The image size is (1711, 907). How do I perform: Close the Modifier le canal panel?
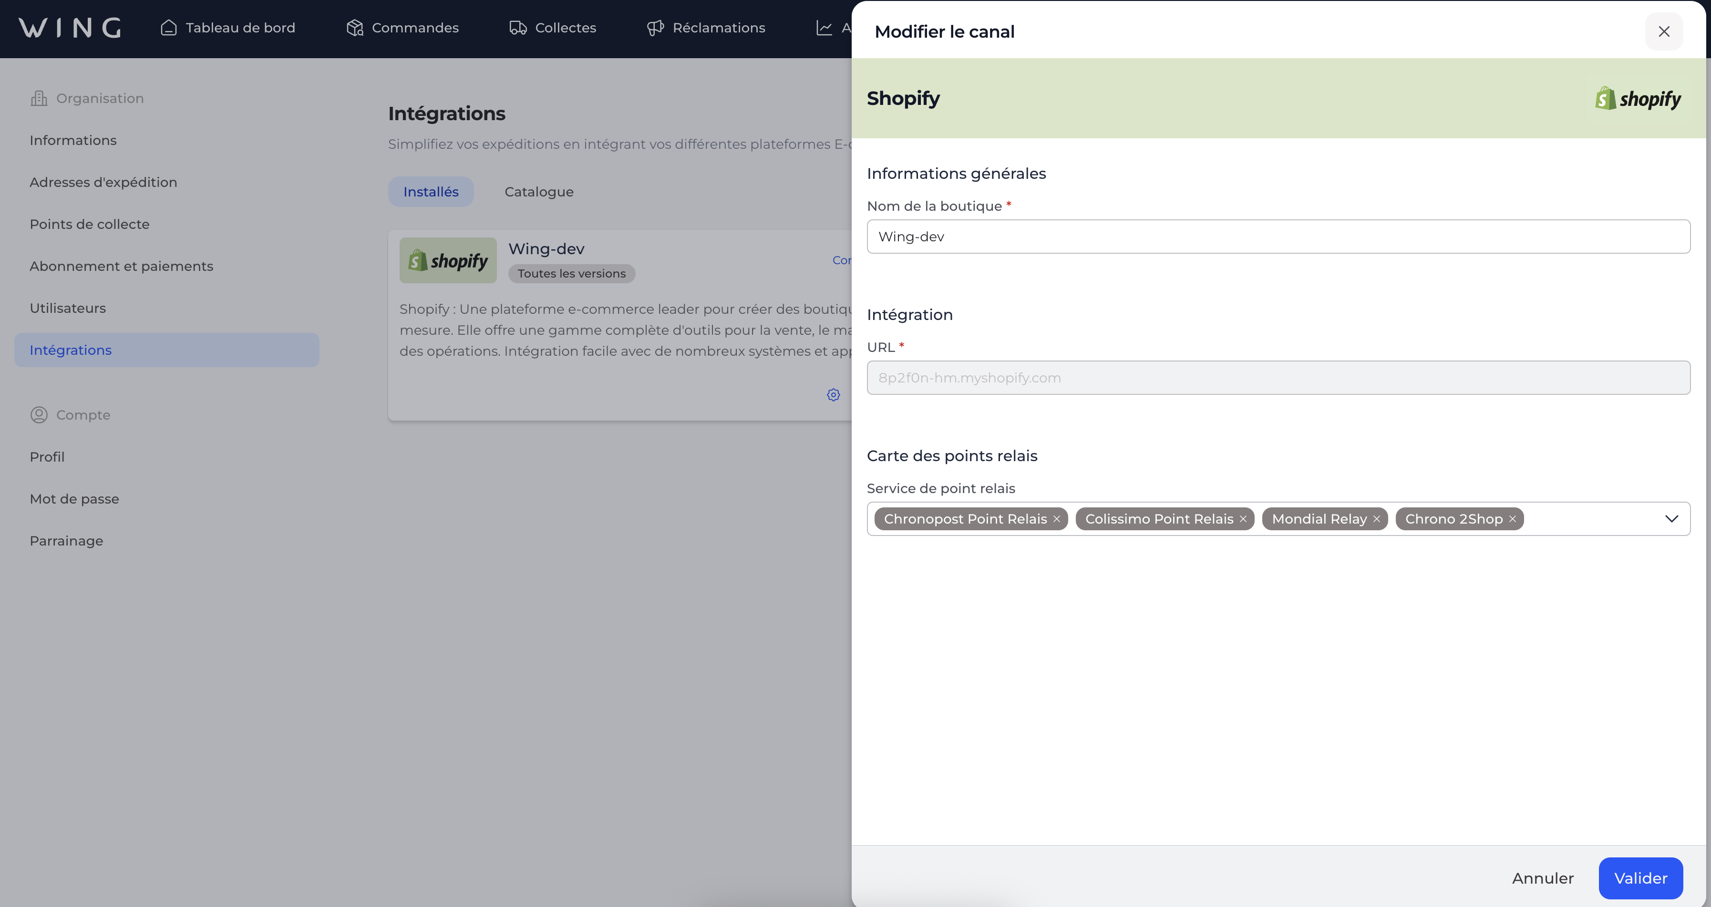pyautogui.click(x=1663, y=31)
